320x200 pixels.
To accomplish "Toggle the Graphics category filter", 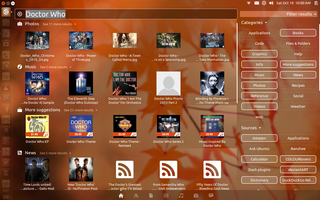I will pos(259,54).
